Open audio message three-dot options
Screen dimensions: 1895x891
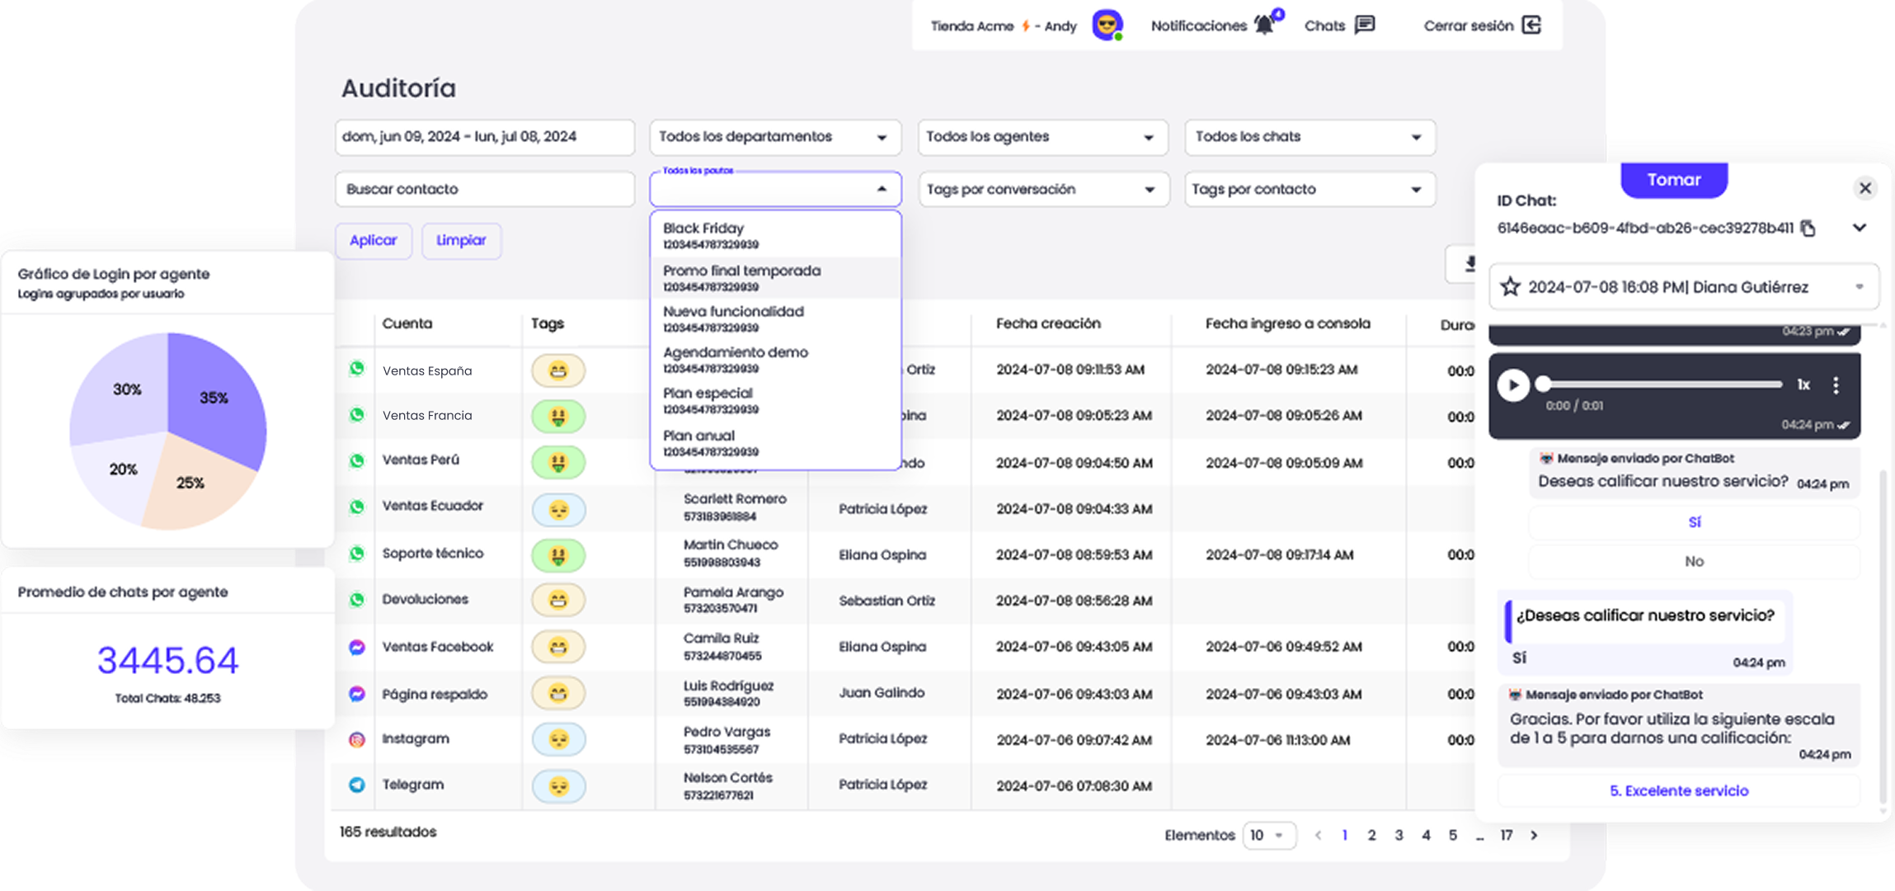(1836, 385)
